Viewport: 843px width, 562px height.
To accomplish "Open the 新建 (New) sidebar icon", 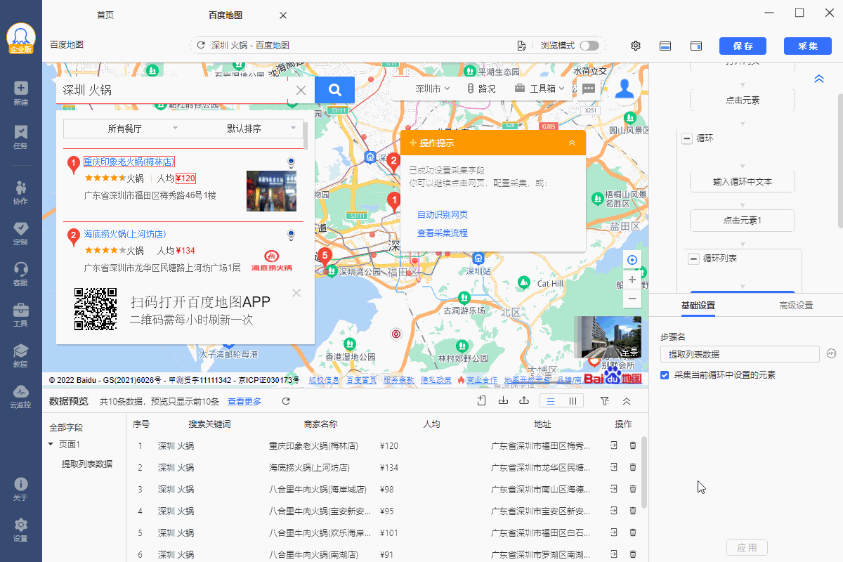I will pyautogui.click(x=20, y=93).
